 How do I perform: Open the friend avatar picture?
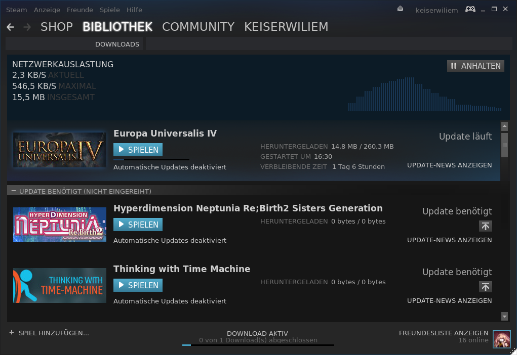pos(501,339)
